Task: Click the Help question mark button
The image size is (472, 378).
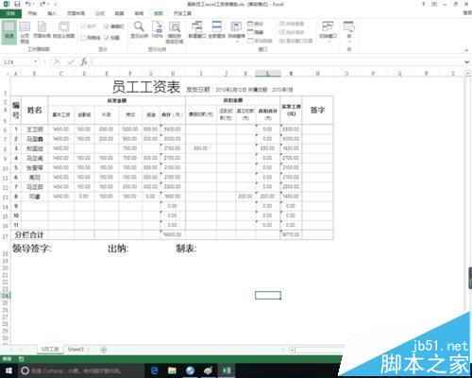Action: 423,4
